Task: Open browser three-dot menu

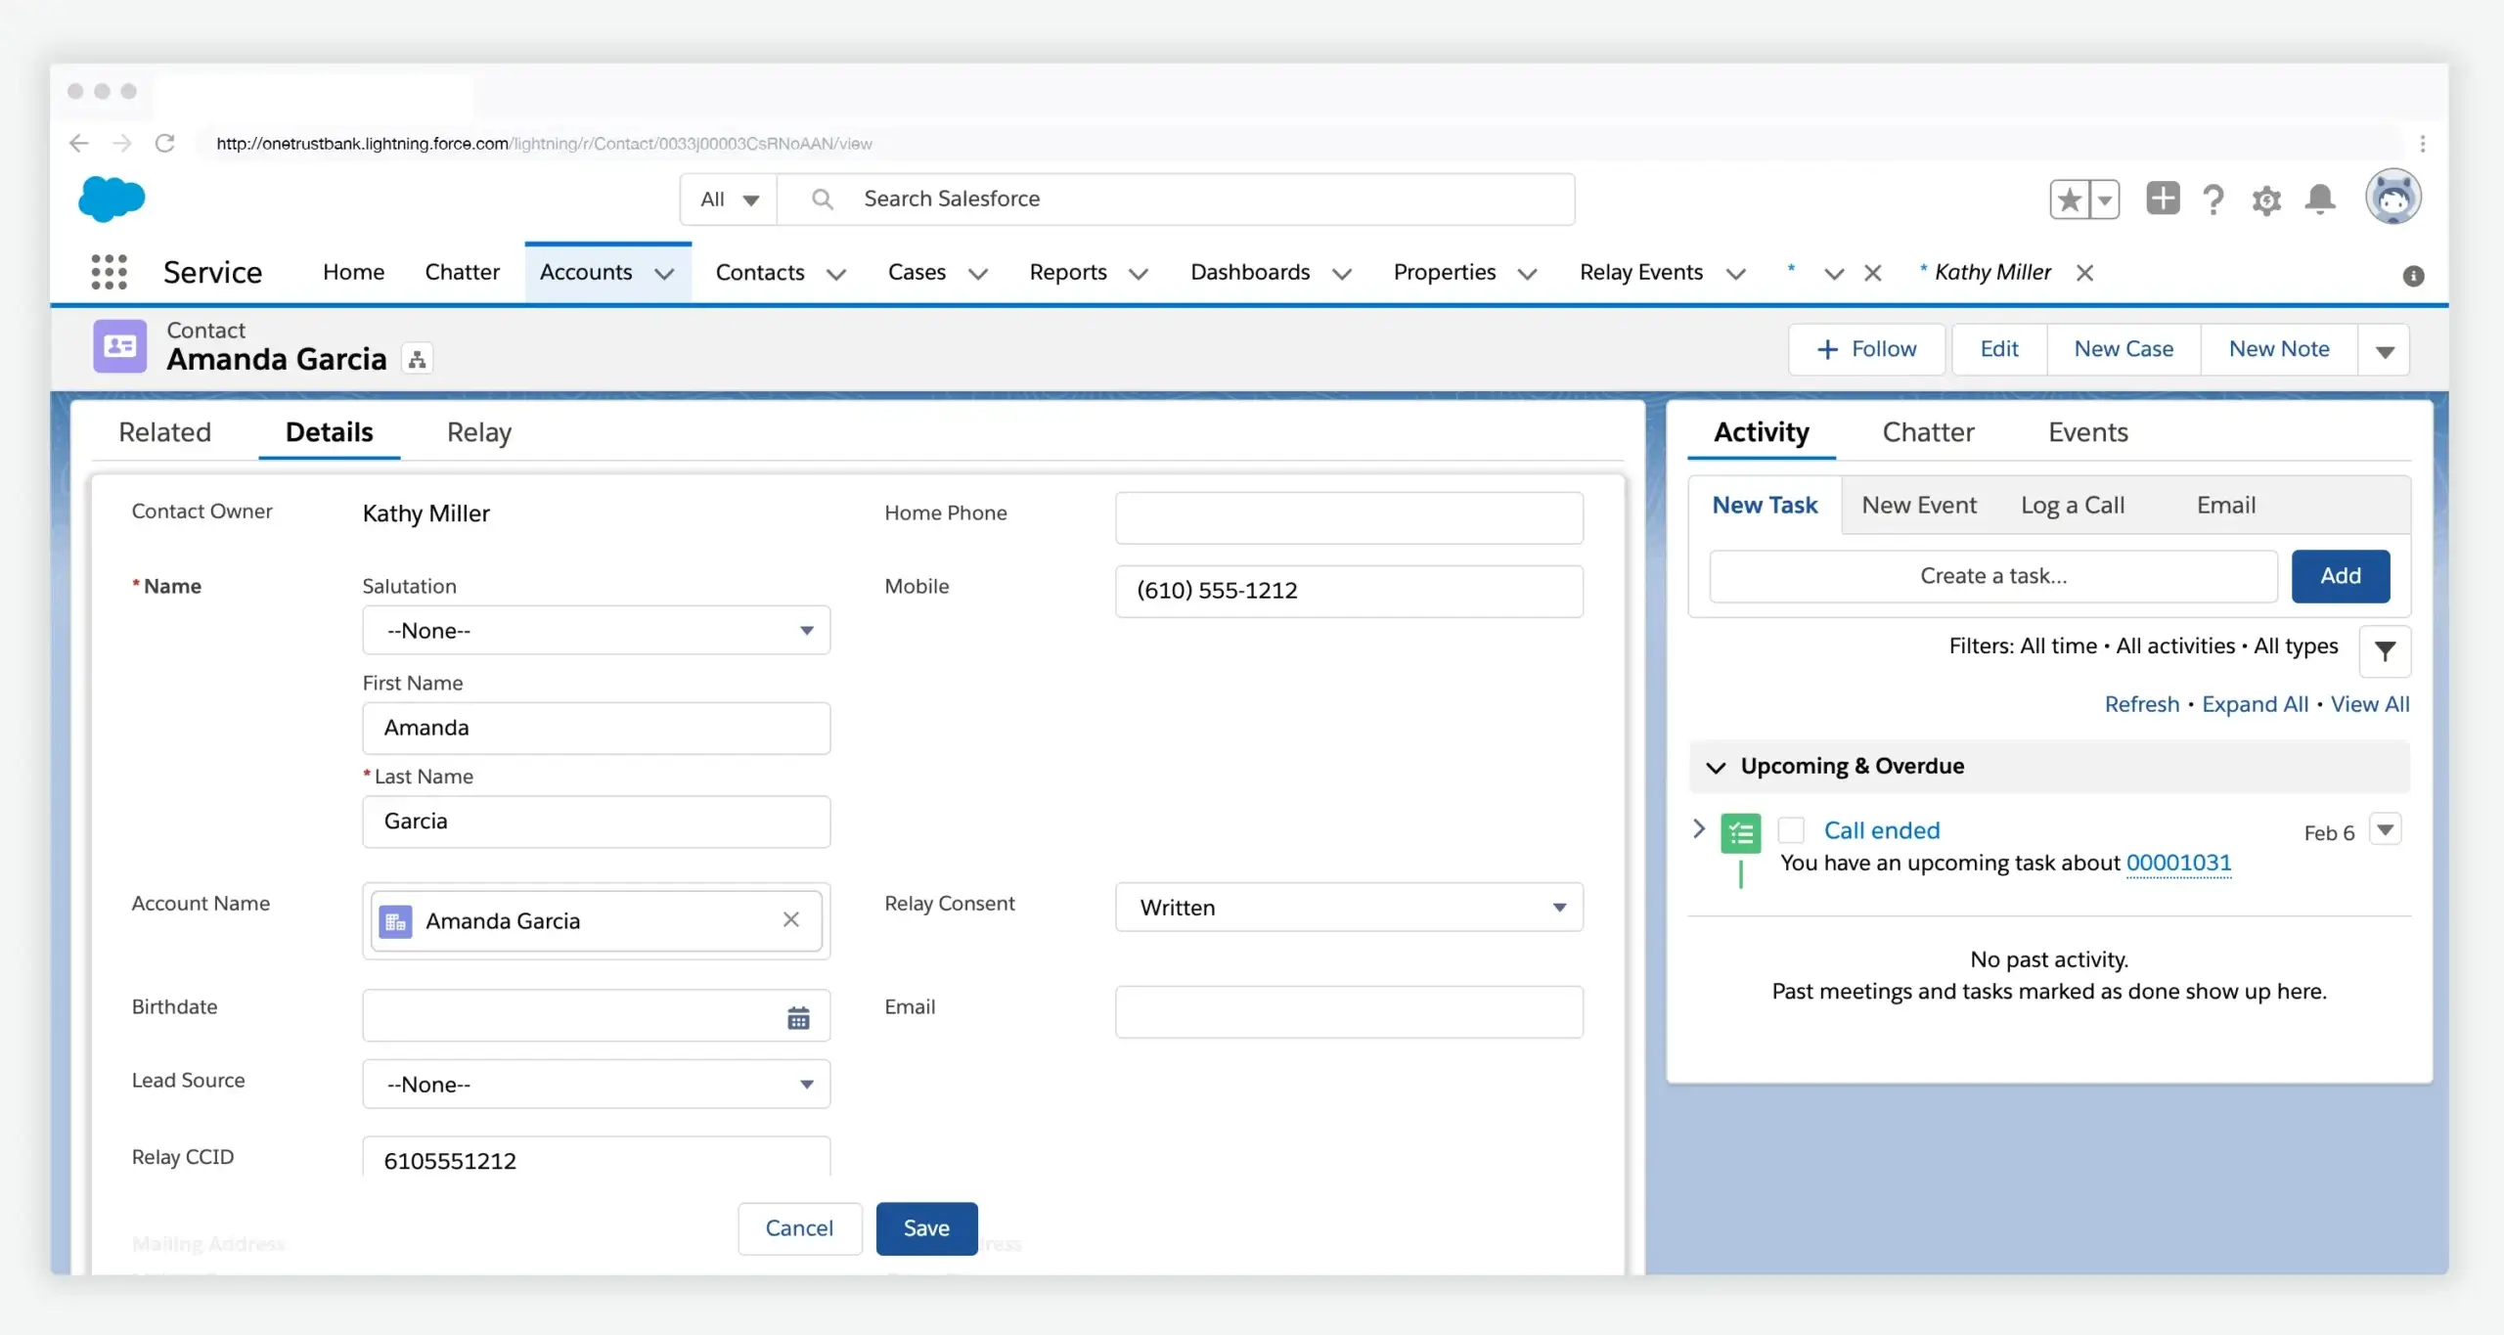Action: tap(2423, 144)
